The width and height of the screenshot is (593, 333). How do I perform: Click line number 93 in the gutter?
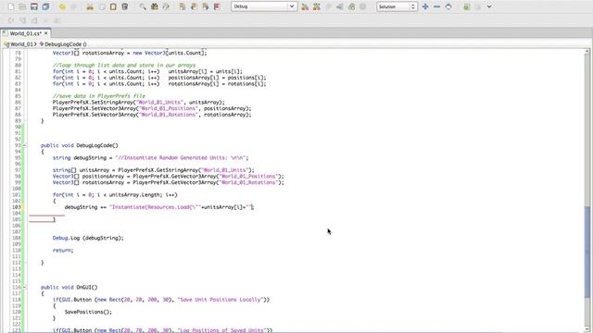[x=18, y=145]
